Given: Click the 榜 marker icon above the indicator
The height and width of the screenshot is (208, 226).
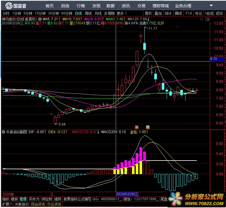Looking at the screenshot, I should (x=148, y=127).
